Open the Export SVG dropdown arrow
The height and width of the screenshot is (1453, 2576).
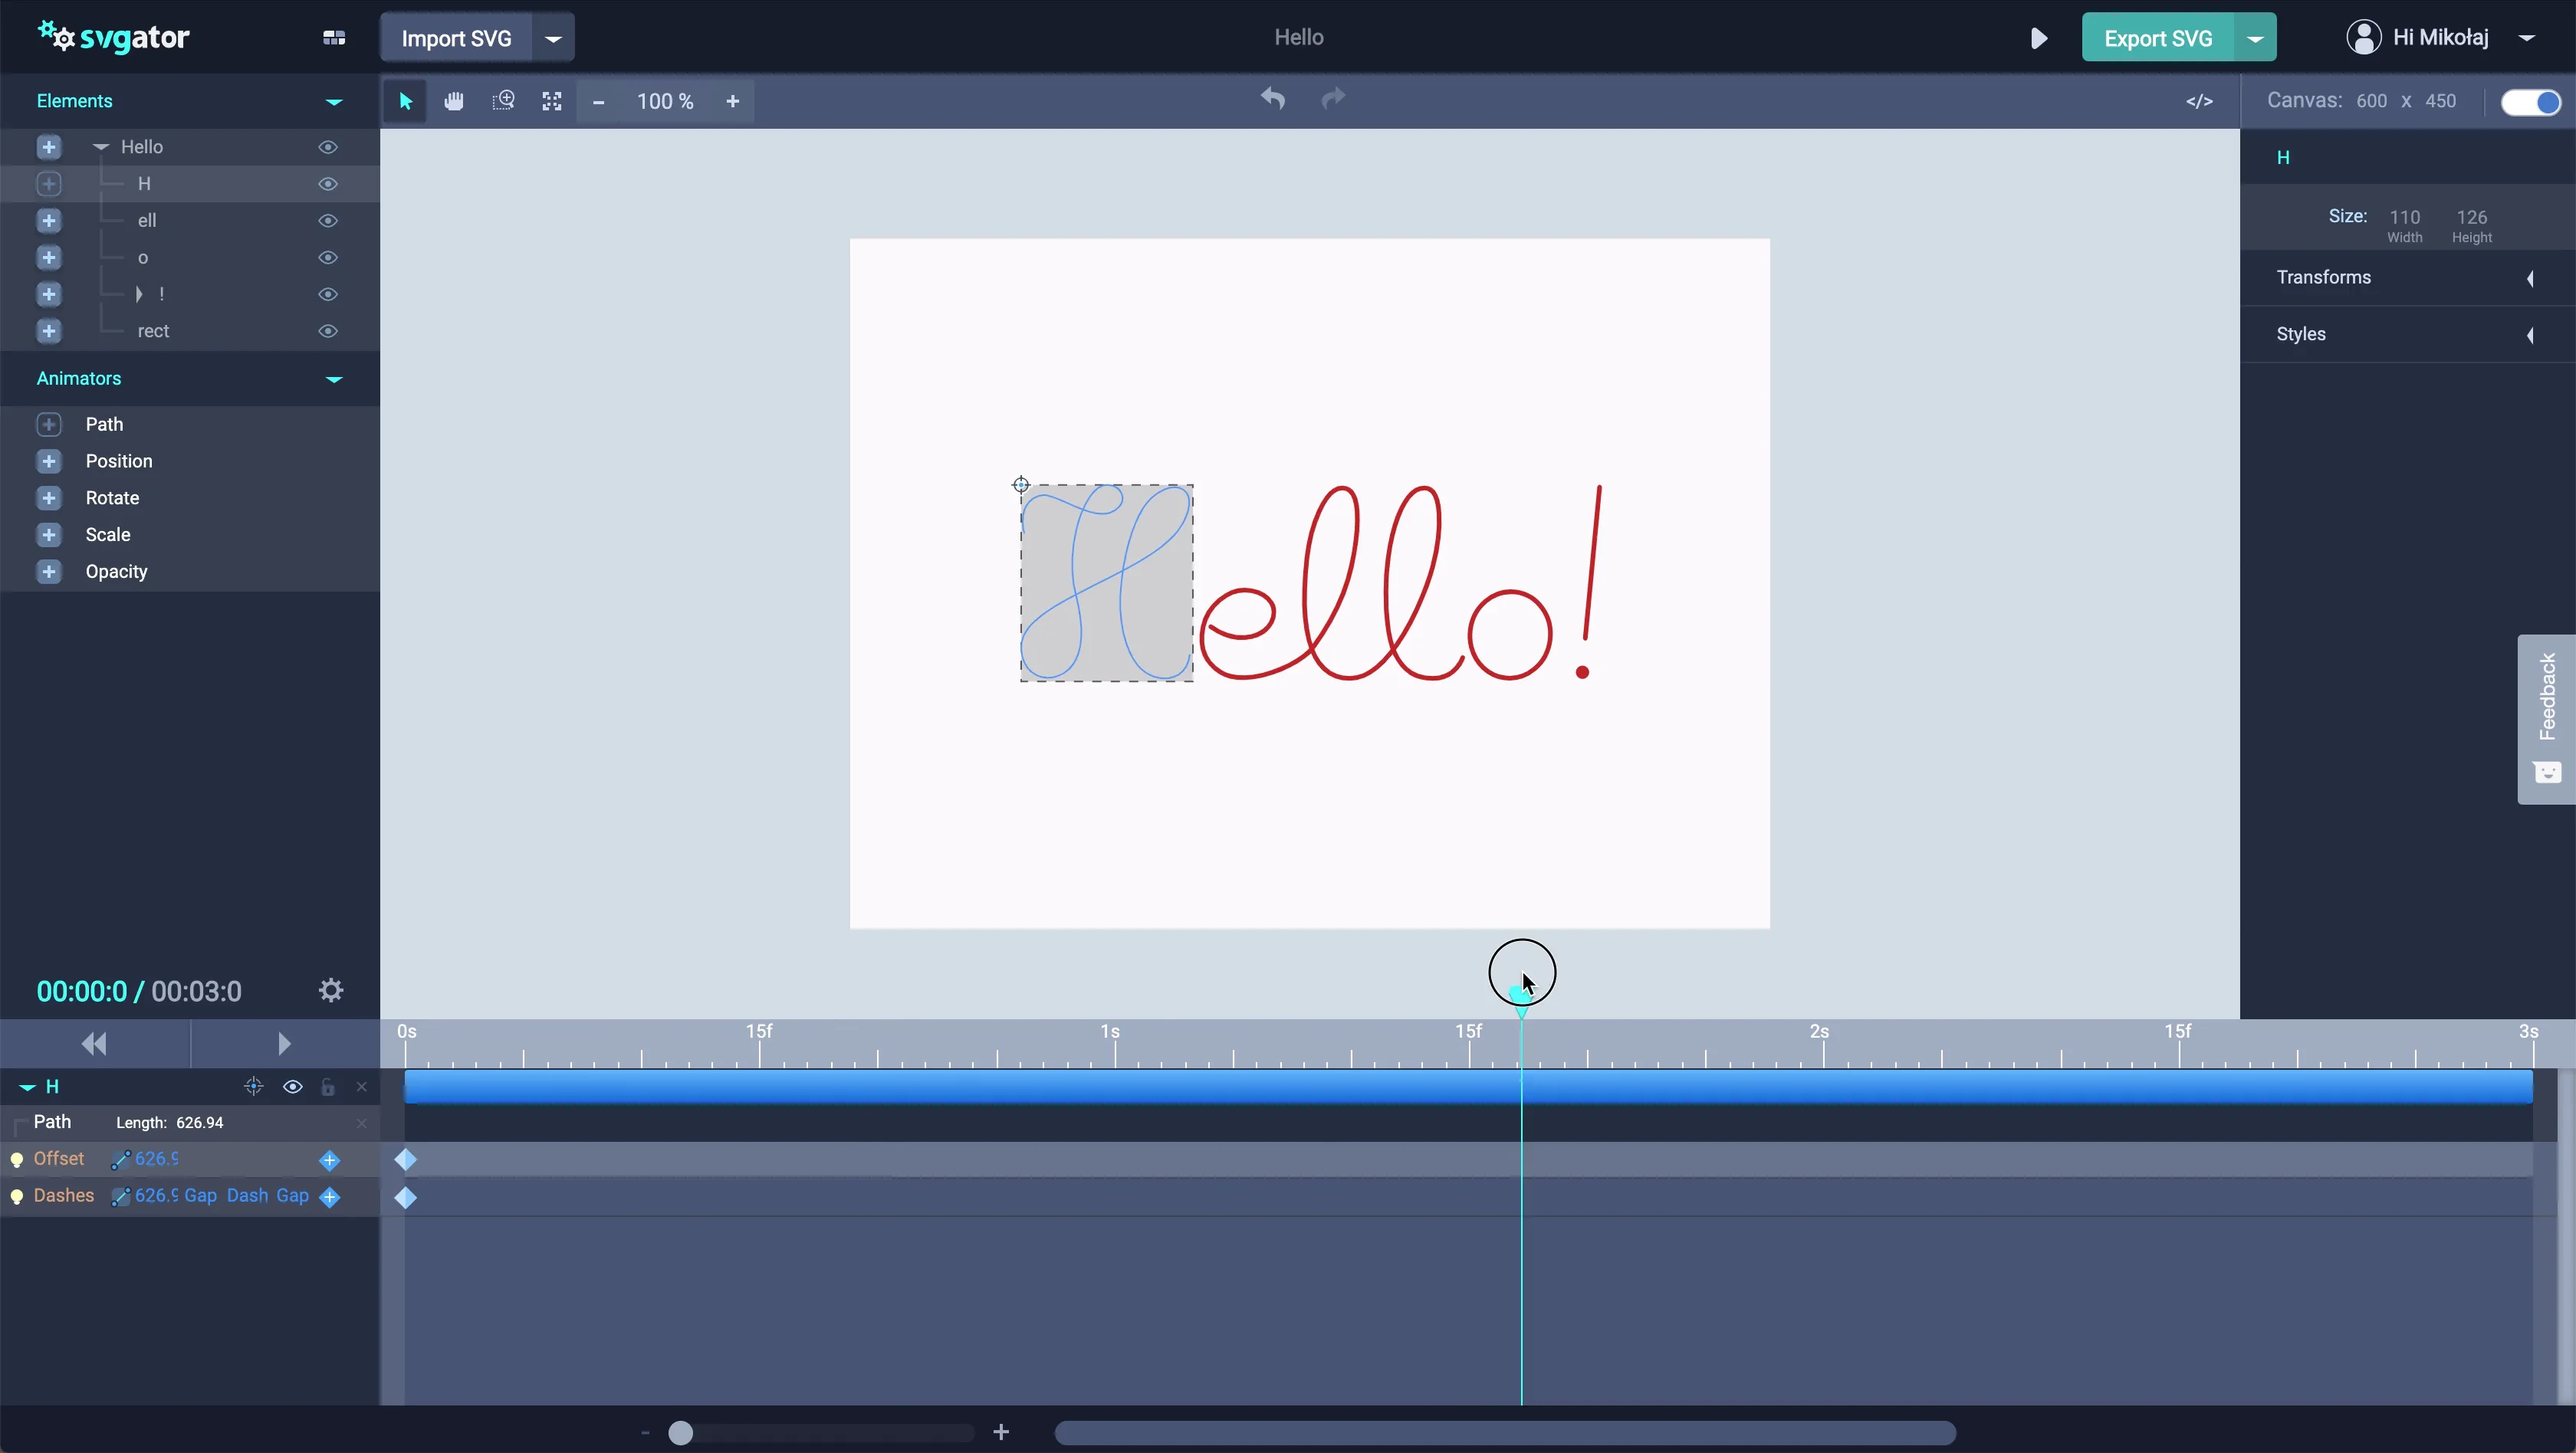(x=2253, y=37)
